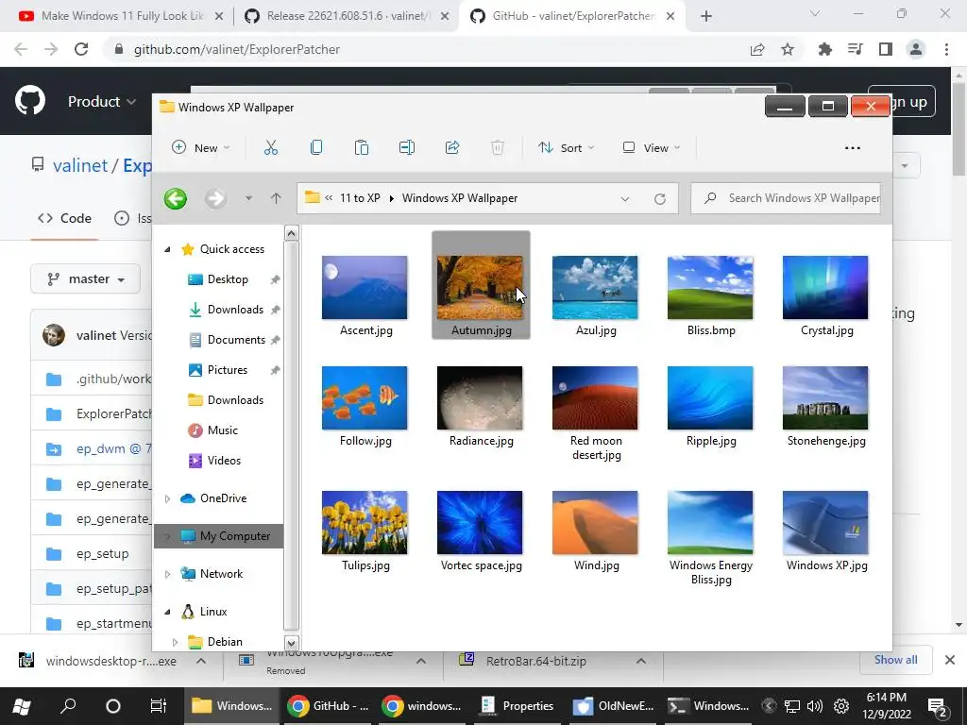Image resolution: width=967 pixels, height=725 pixels.
Task: Click the Delete trash icon in Explorer toolbar
Action: click(x=498, y=147)
